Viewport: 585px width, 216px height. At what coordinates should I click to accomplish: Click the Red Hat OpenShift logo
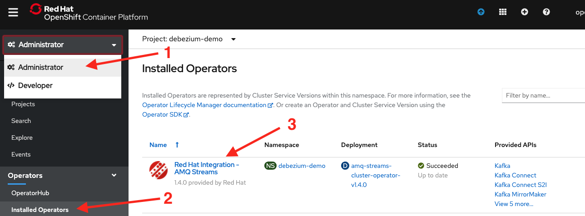click(x=89, y=12)
